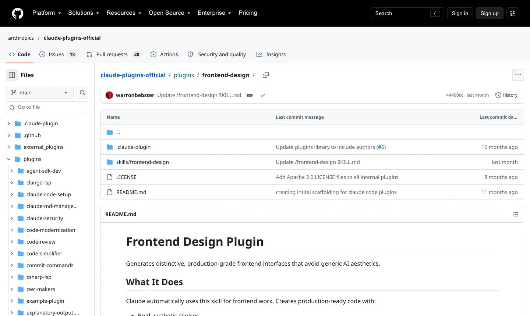This screenshot has height=316, width=530.
Task: Expand the Resources menu
Action: (124, 13)
